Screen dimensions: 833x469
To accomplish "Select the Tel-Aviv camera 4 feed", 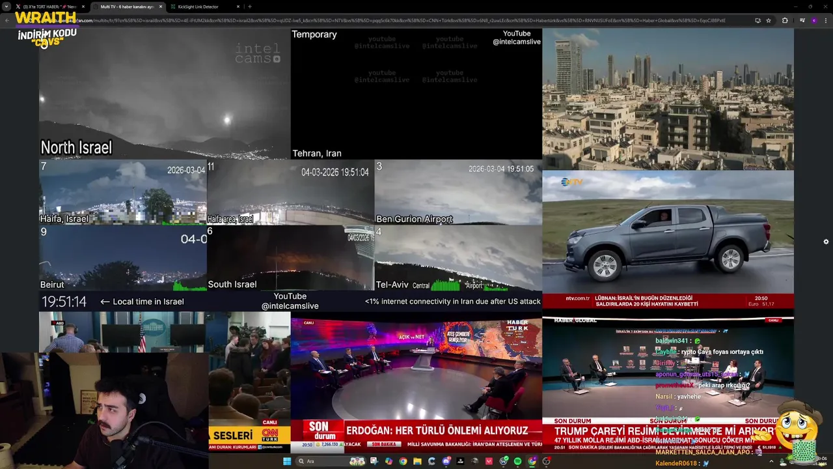I will click(x=458, y=258).
